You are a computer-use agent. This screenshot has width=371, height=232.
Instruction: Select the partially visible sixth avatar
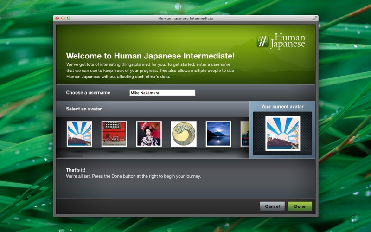click(x=245, y=134)
